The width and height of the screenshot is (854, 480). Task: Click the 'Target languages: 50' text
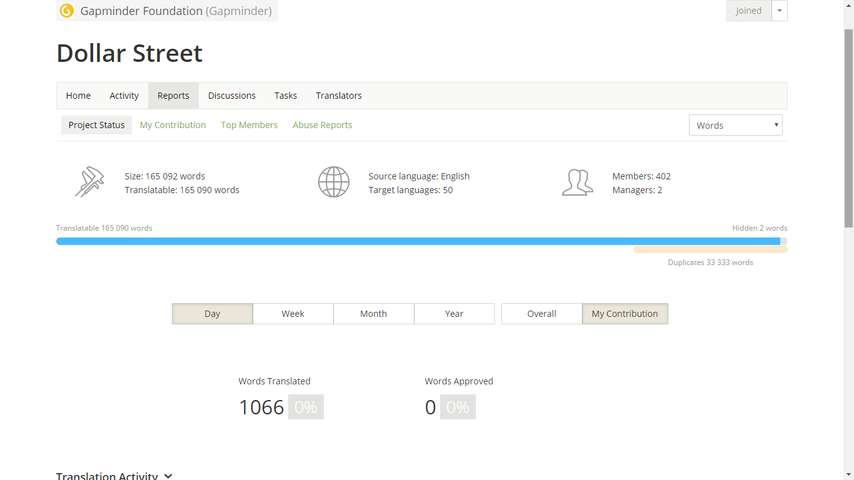click(x=411, y=190)
